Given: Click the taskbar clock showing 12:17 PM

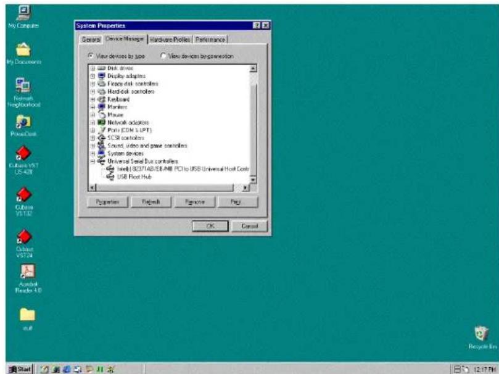Looking at the screenshot, I should point(485,370).
